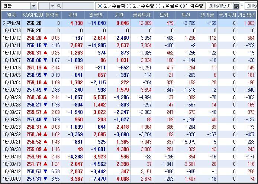Click the down arrow in 16/09/30 row
Screen dimensions: 258x184
(45, 90)
